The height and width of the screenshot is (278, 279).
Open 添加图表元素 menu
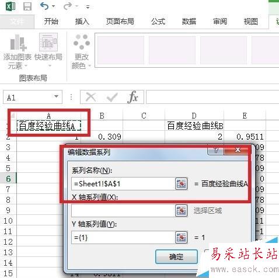18,51
